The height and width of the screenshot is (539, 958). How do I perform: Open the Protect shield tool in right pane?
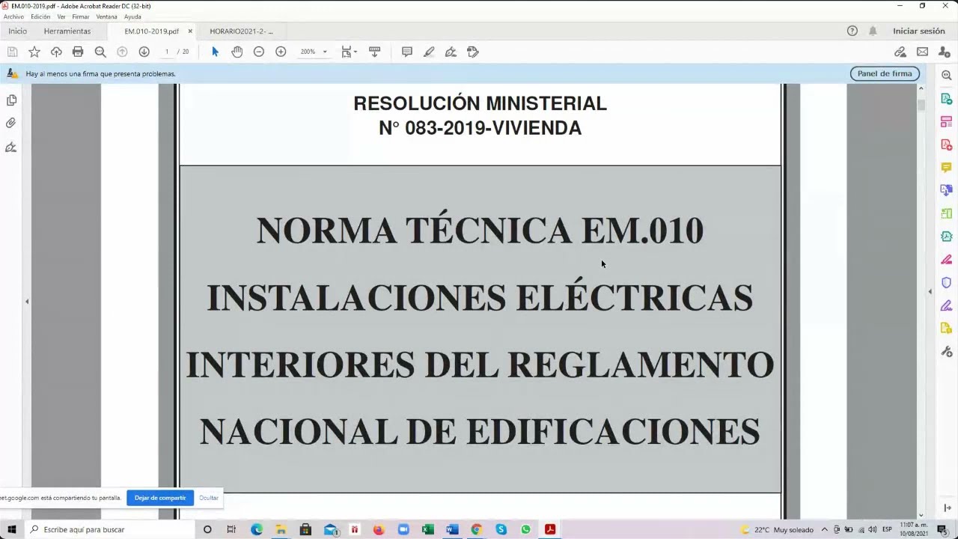point(946,282)
